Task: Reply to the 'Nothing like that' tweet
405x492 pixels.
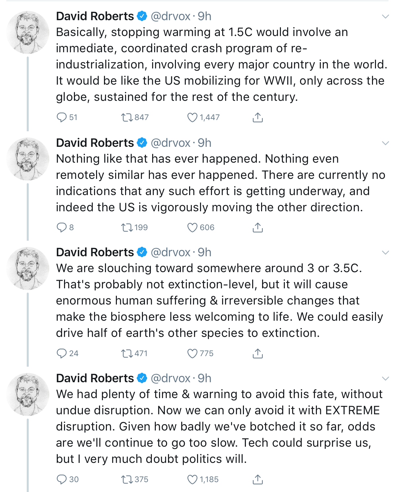Action: 62,227
